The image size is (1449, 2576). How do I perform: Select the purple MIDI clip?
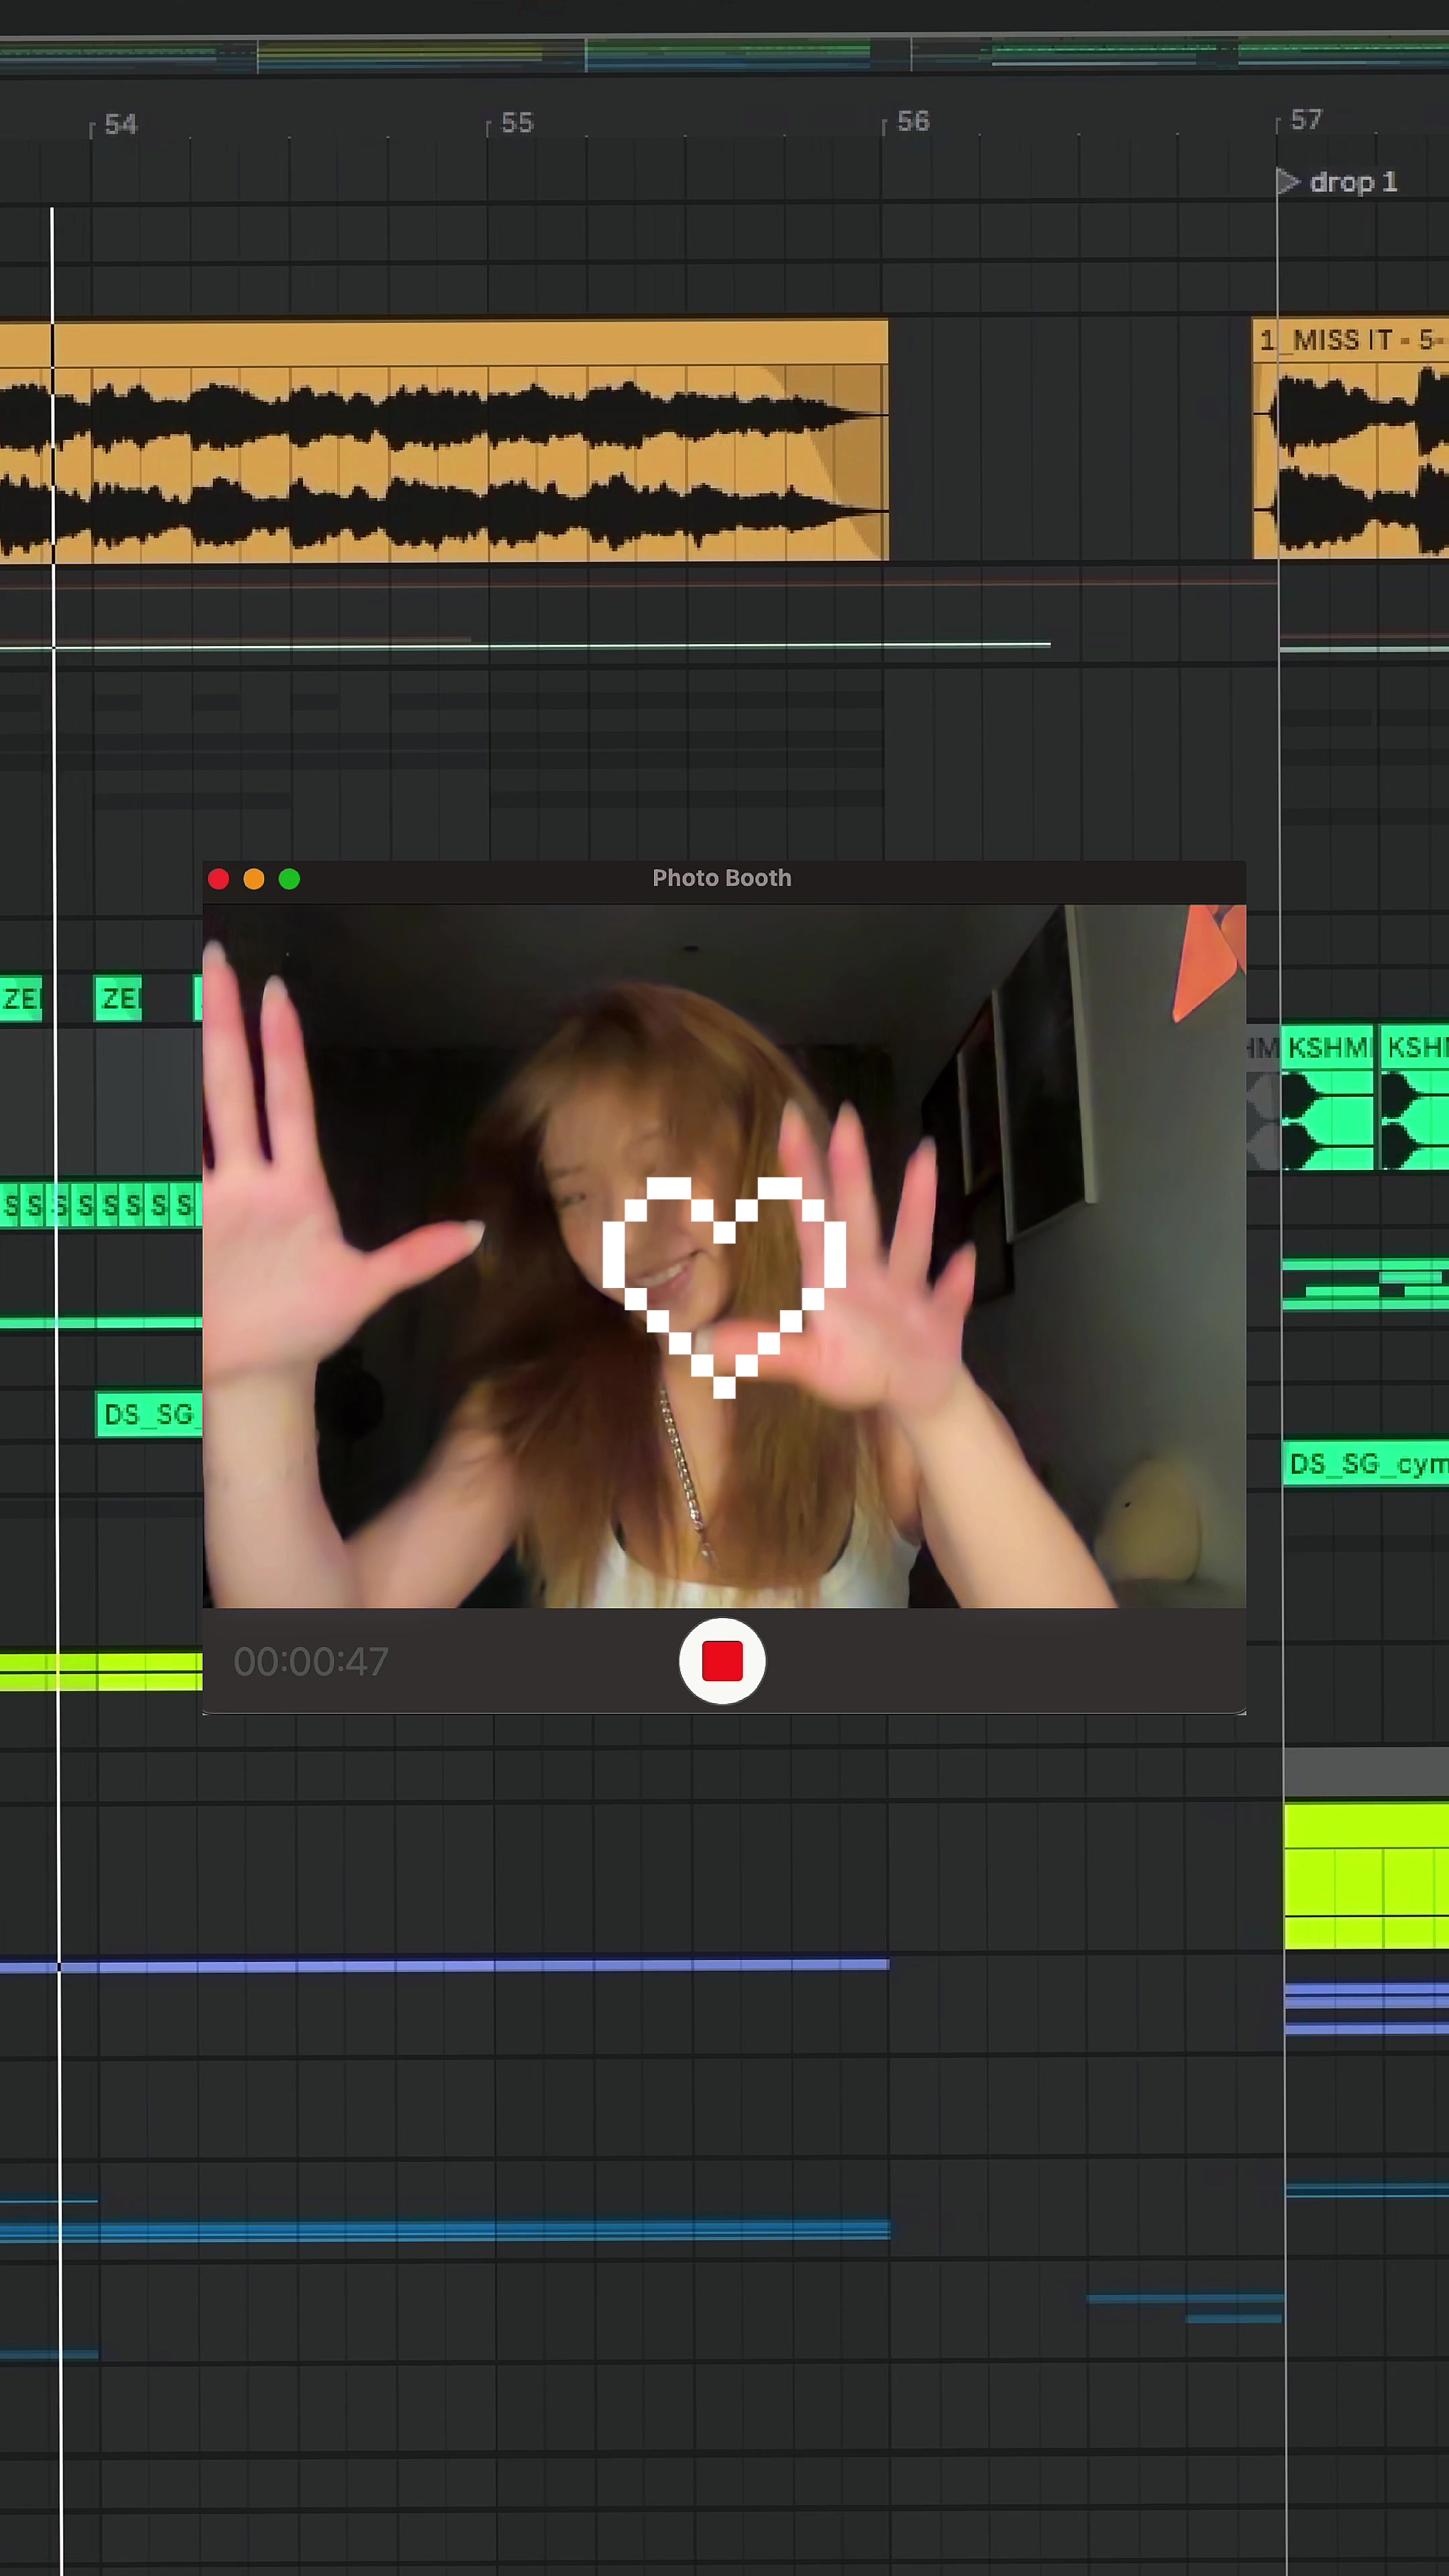pyautogui.click(x=444, y=1965)
